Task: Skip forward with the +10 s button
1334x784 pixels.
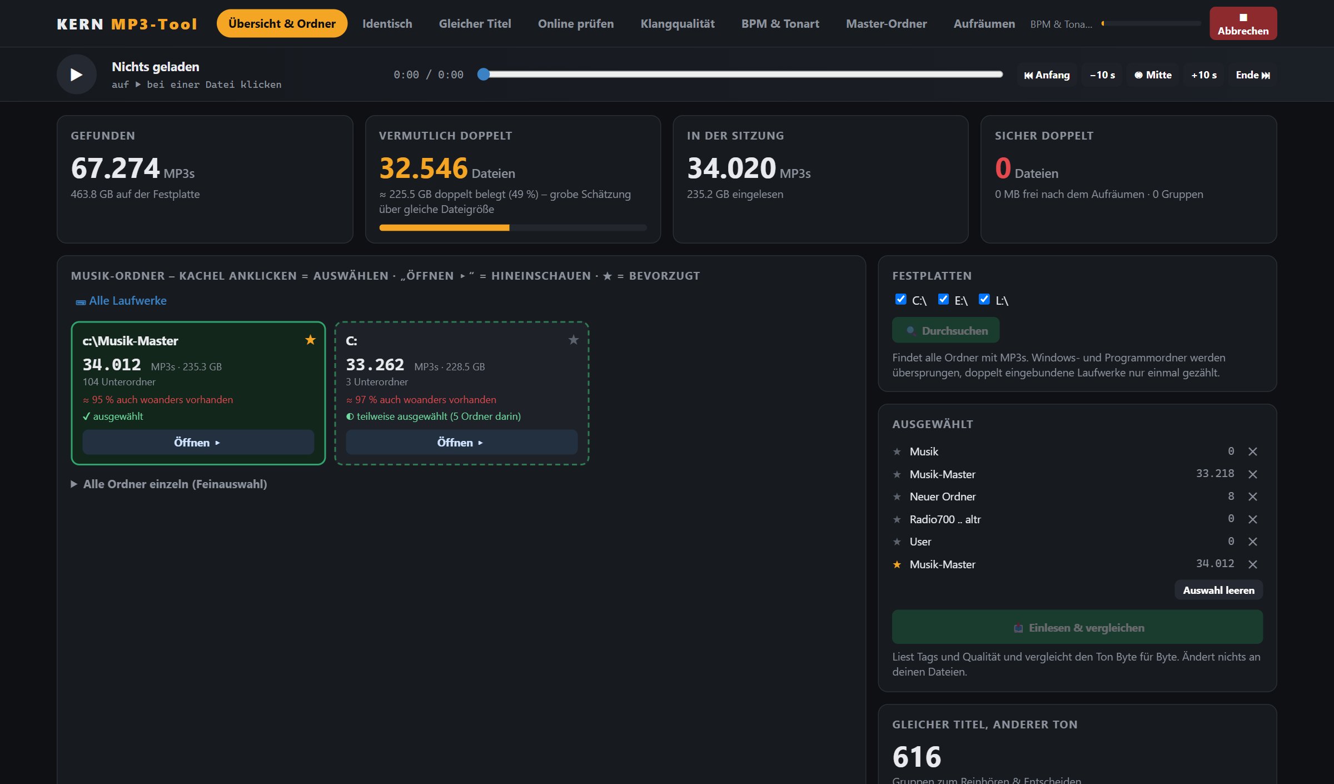Action: point(1204,75)
